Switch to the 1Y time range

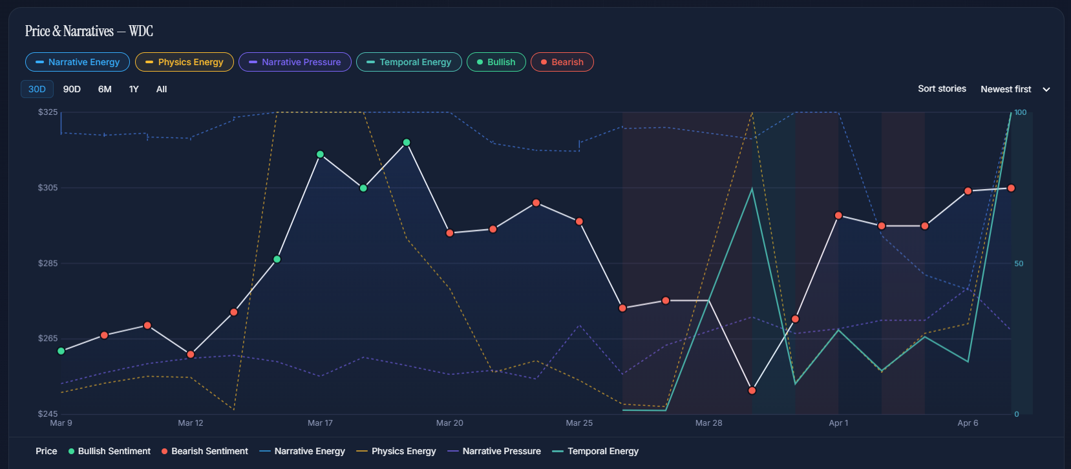(x=134, y=89)
